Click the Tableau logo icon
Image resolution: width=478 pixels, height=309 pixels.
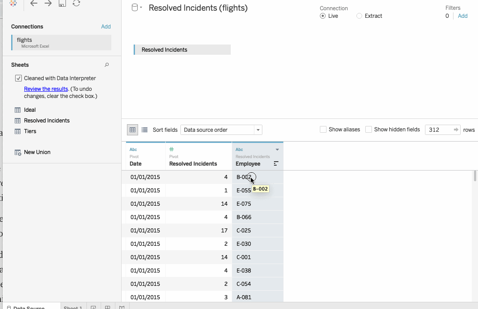click(13, 3)
